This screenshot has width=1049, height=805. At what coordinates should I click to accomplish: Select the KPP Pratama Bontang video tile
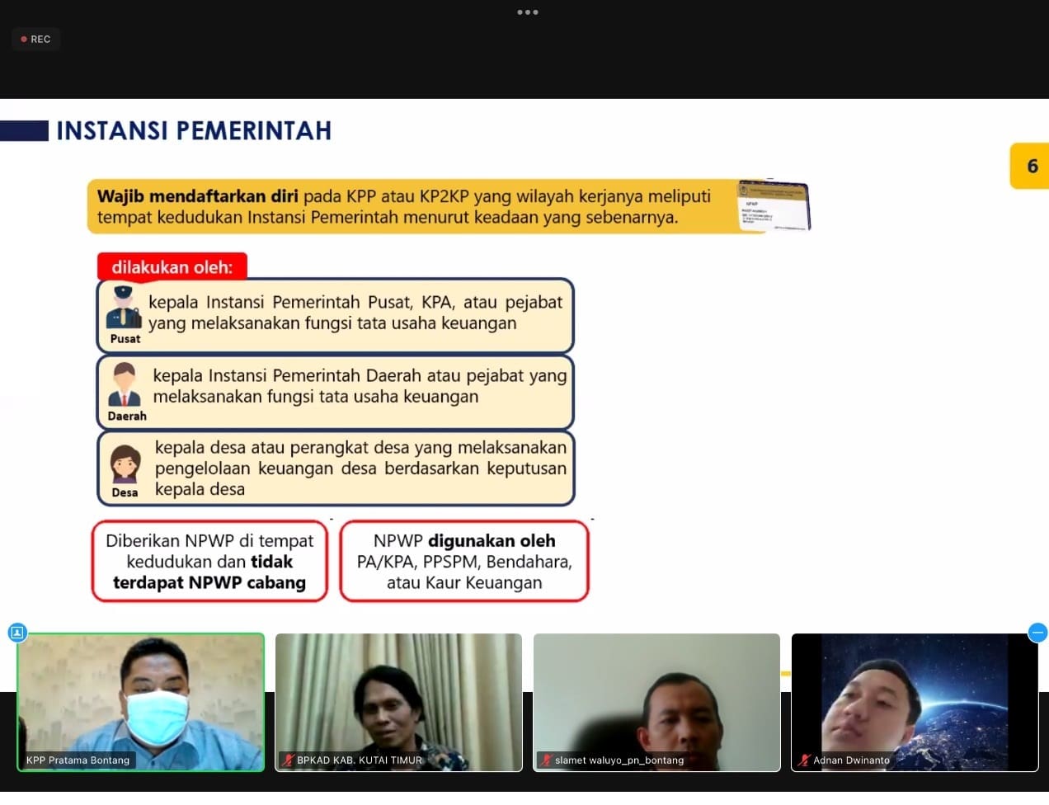point(140,701)
